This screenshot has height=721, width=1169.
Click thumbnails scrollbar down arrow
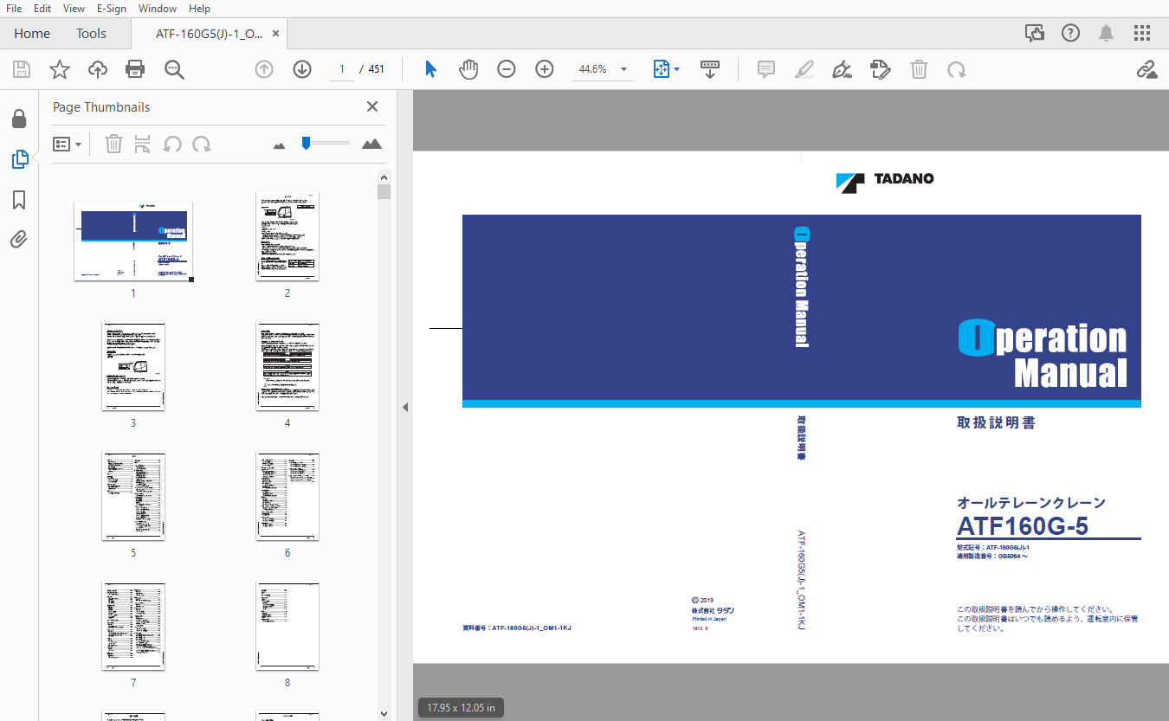pyautogui.click(x=384, y=713)
